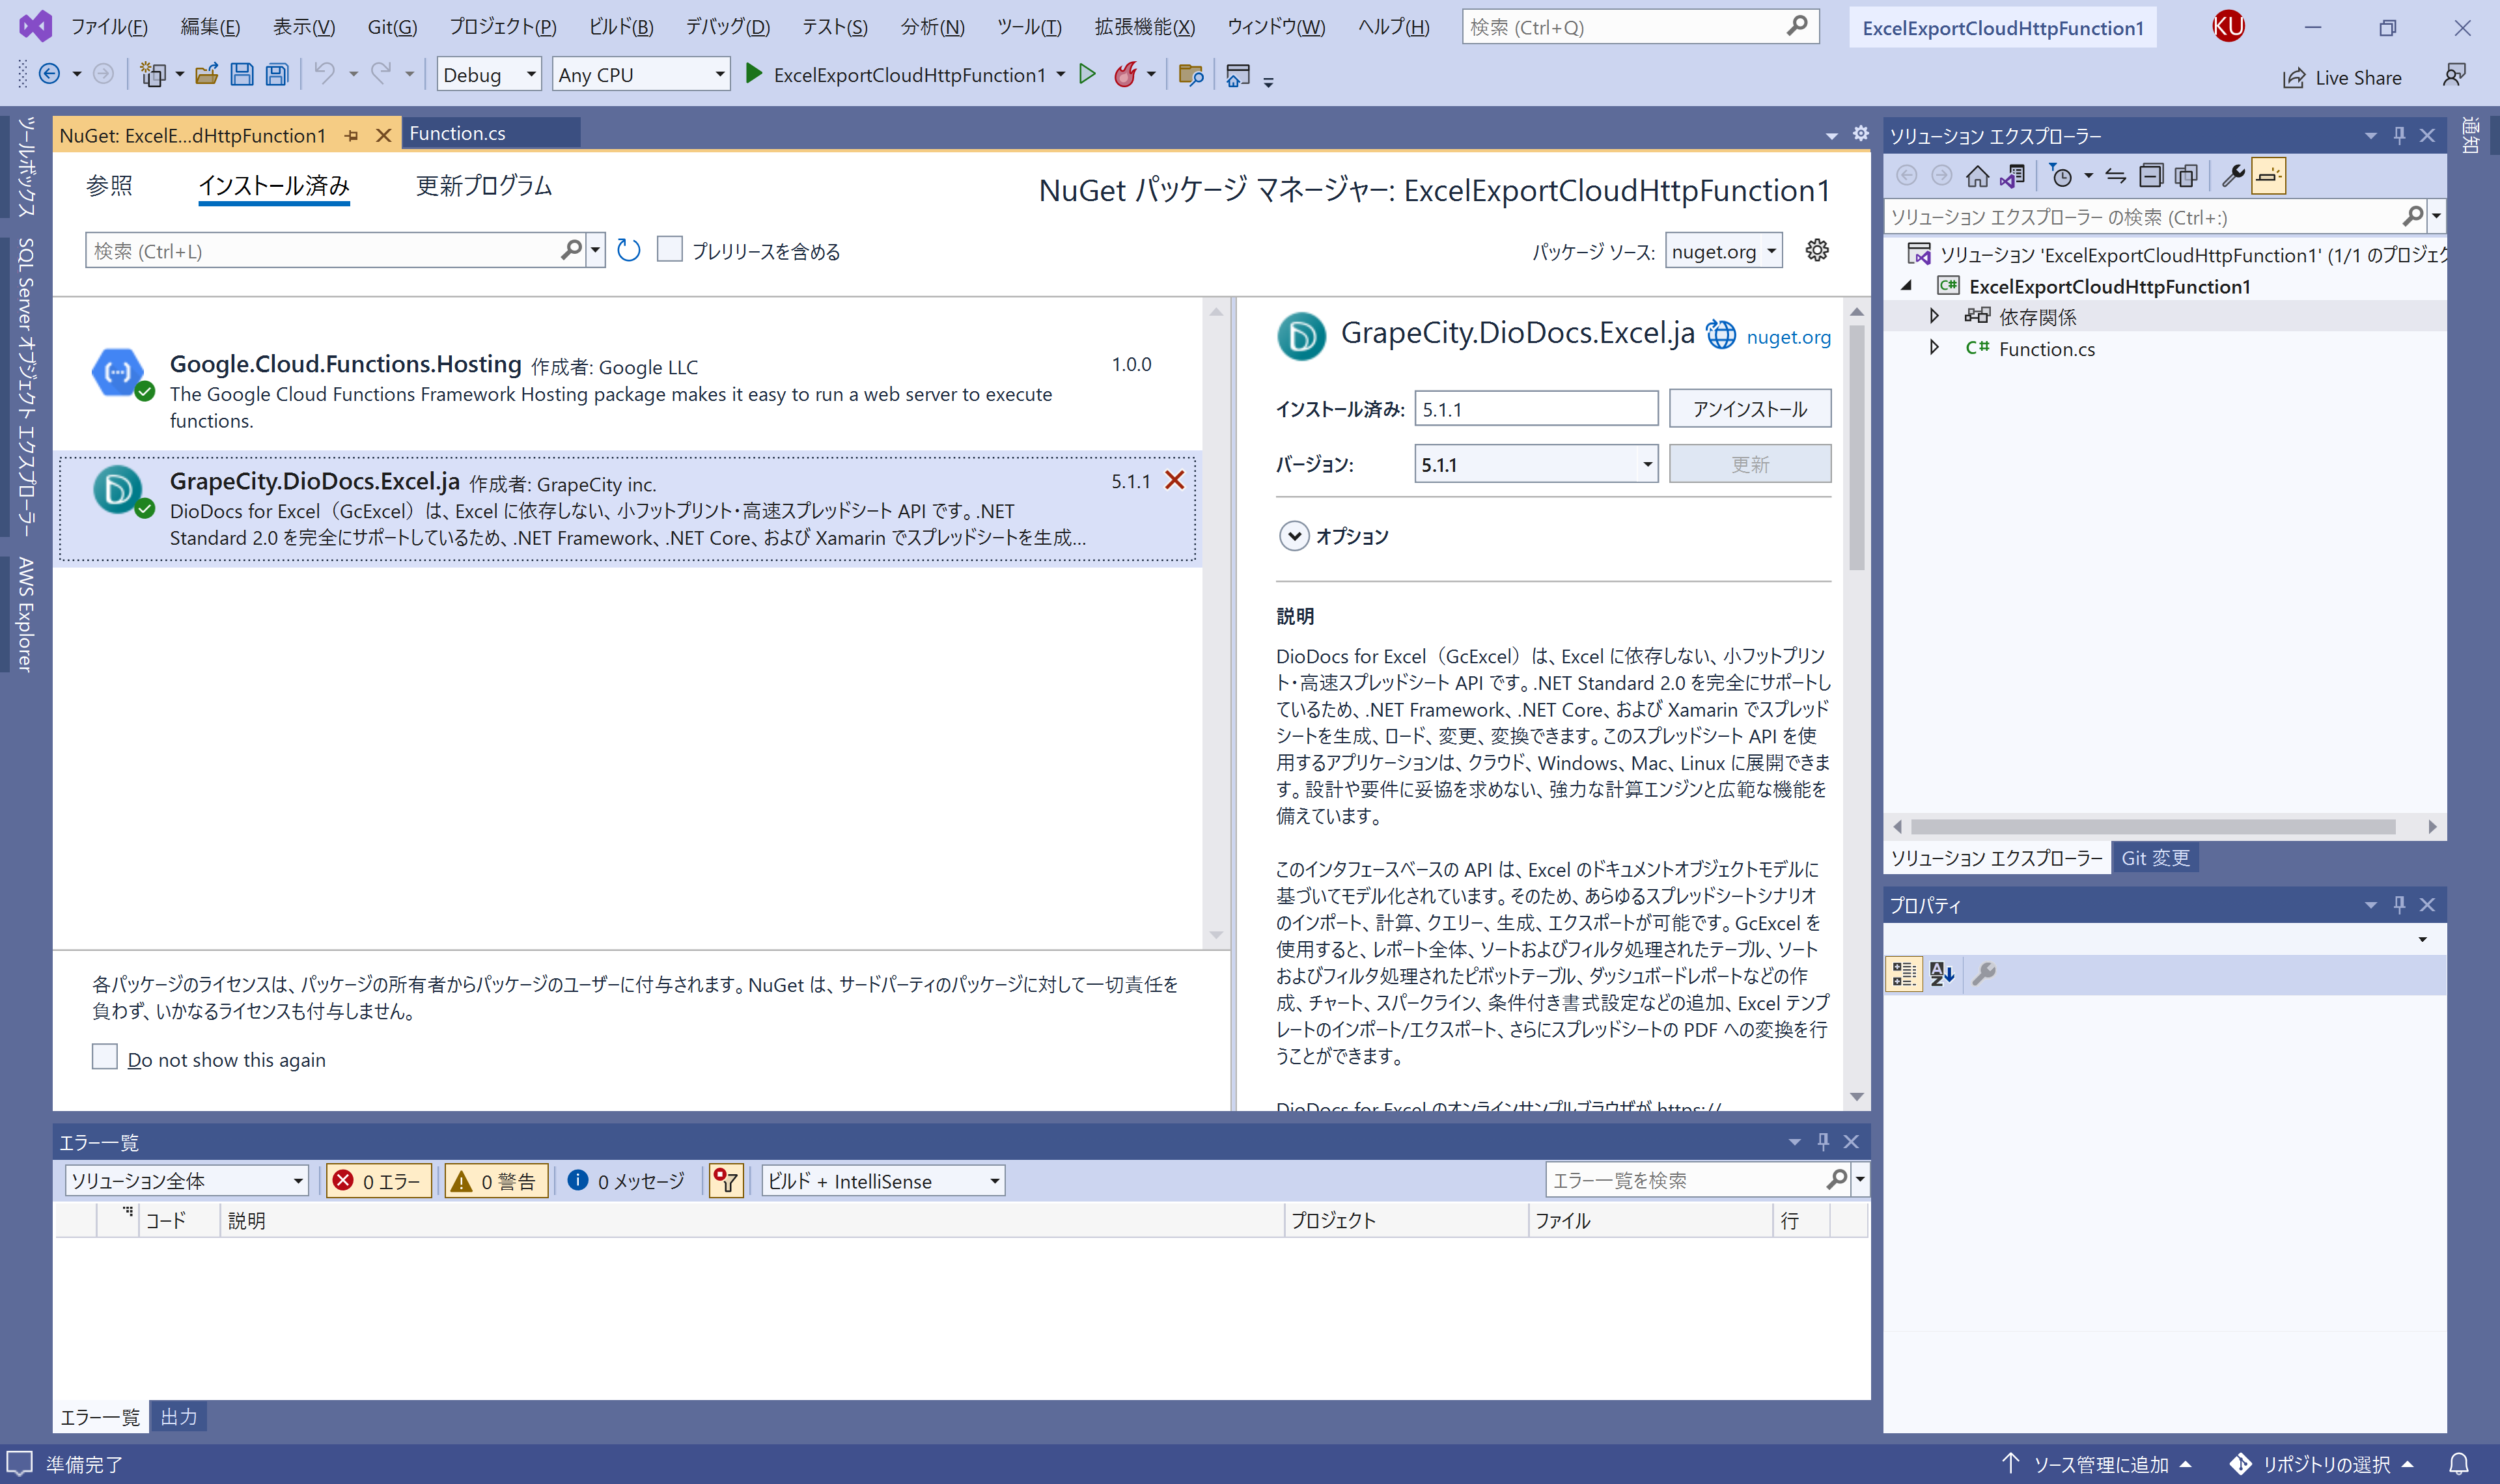The width and height of the screenshot is (2500, 1484).
Task: Pin the NuGet document tab
Action: [351, 135]
